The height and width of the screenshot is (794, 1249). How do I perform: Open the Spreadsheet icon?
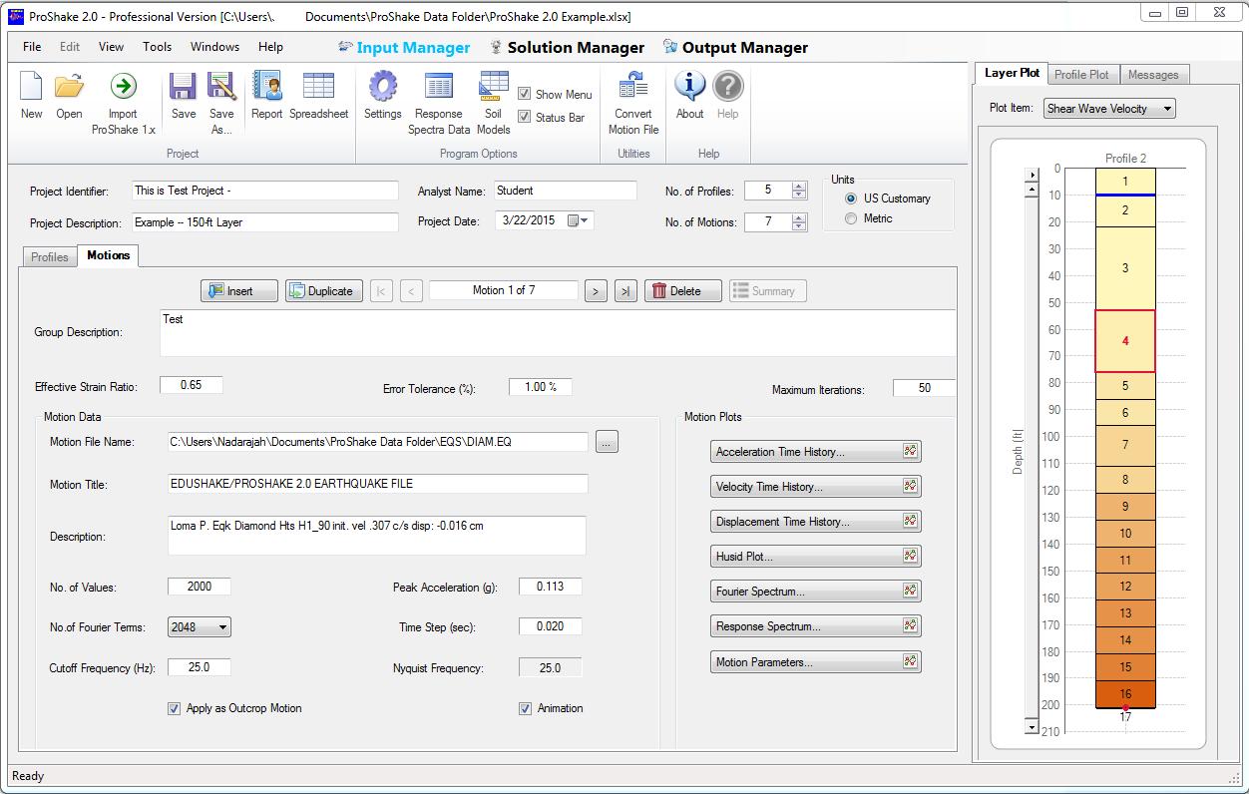tap(318, 87)
